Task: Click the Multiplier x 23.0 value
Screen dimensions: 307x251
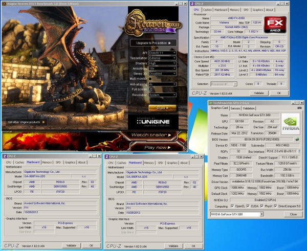Action: 223,66
